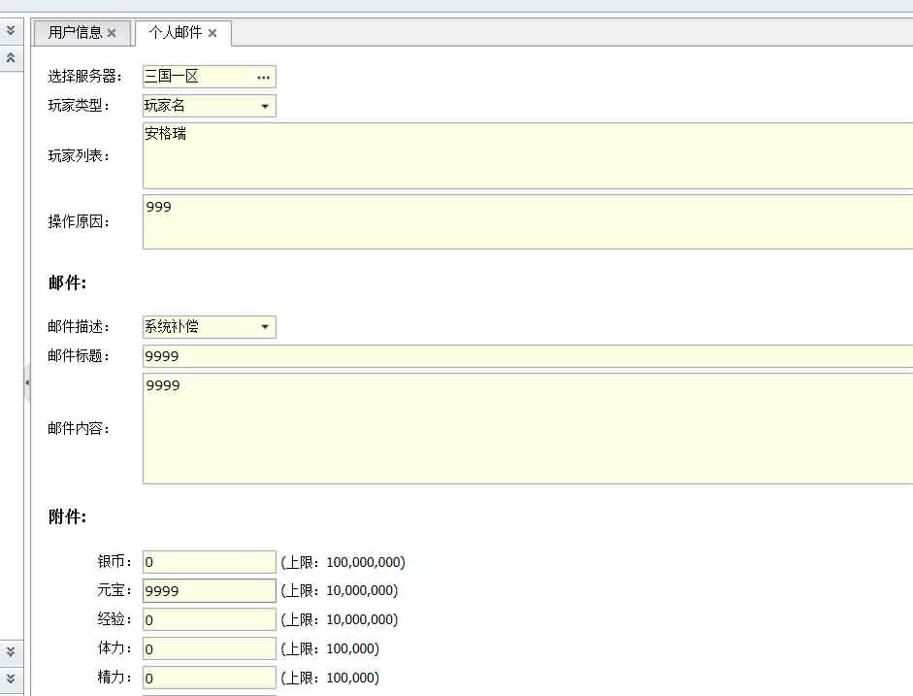This screenshot has height=696, width=913.
Task: Close the 用户信息 tab
Action: (112, 33)
